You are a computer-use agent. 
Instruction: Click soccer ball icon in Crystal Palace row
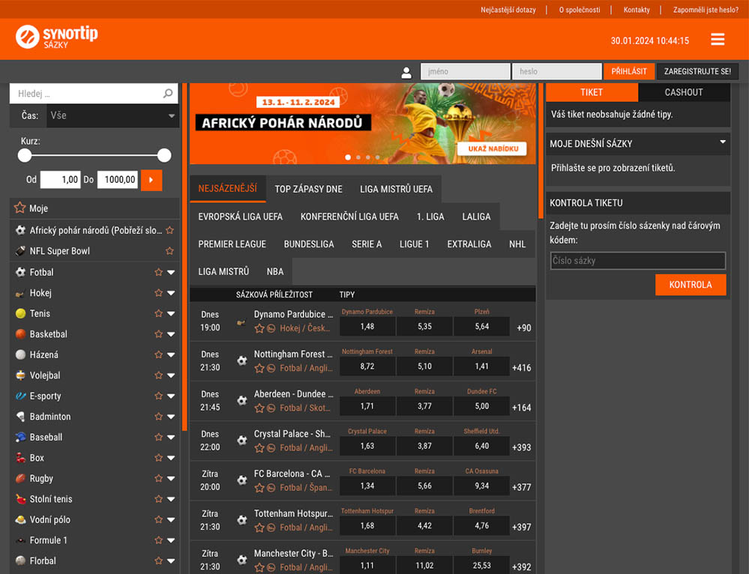pos(242,441)
